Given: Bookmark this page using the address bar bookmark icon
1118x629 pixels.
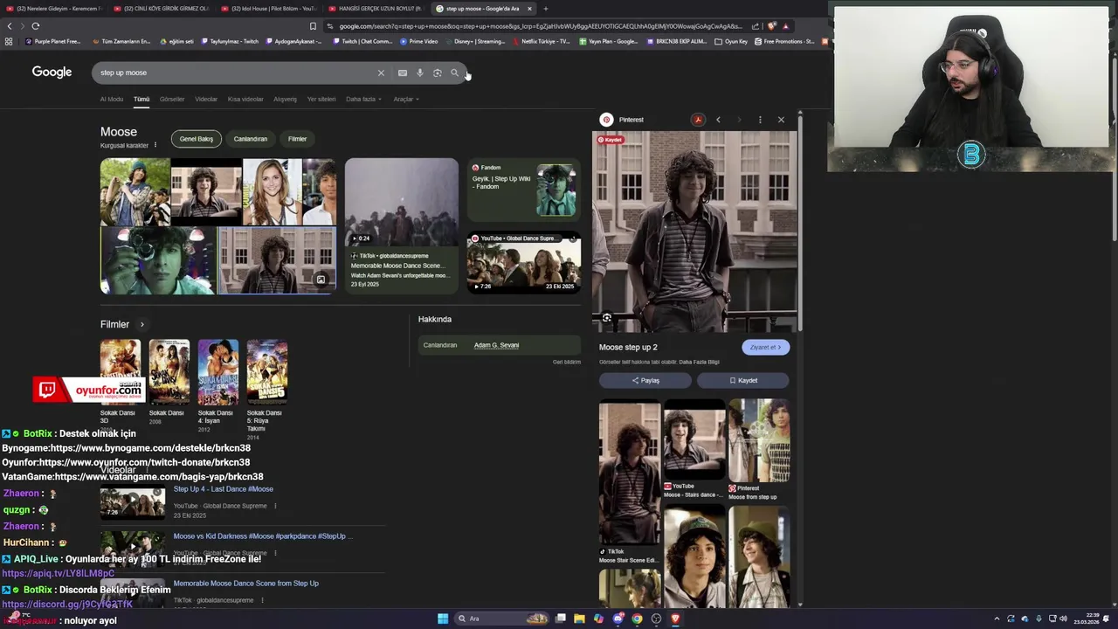Looking at the screenshot, I should [313, 26].
